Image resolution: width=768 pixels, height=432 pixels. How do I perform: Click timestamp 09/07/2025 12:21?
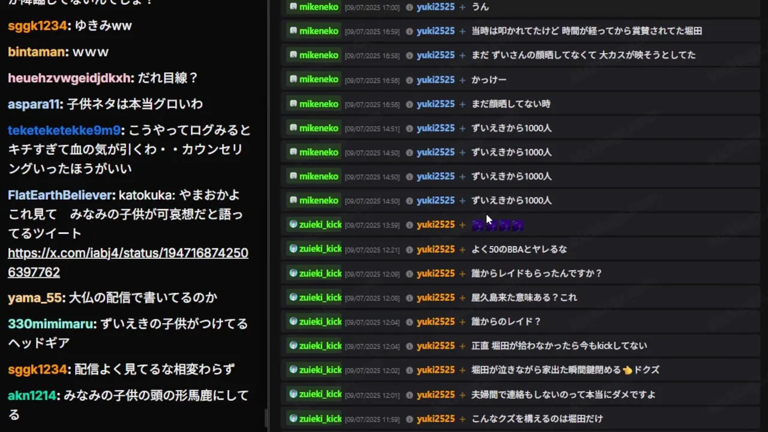click(x=372, y=250)
